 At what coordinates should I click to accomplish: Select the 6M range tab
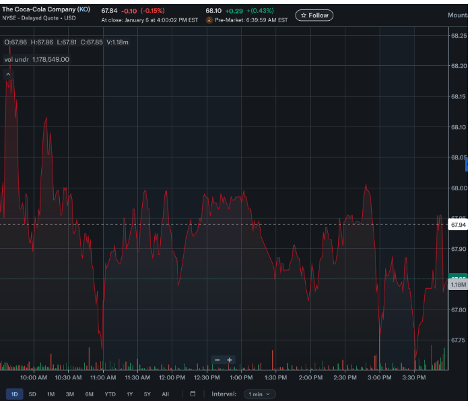[89, 394]
